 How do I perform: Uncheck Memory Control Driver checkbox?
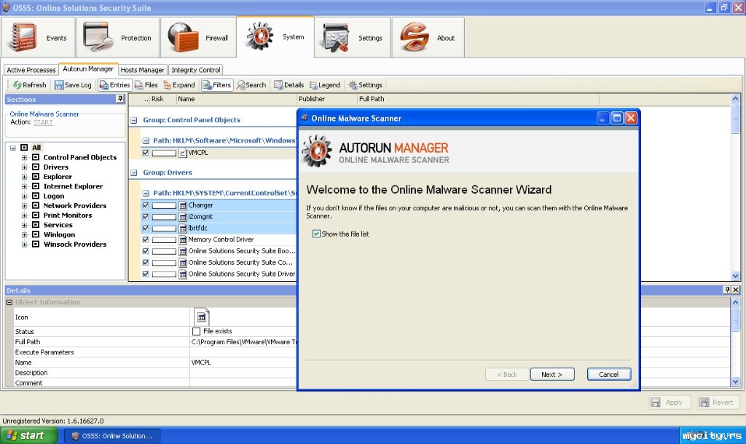pyautogui.click(x=146, y=239)
